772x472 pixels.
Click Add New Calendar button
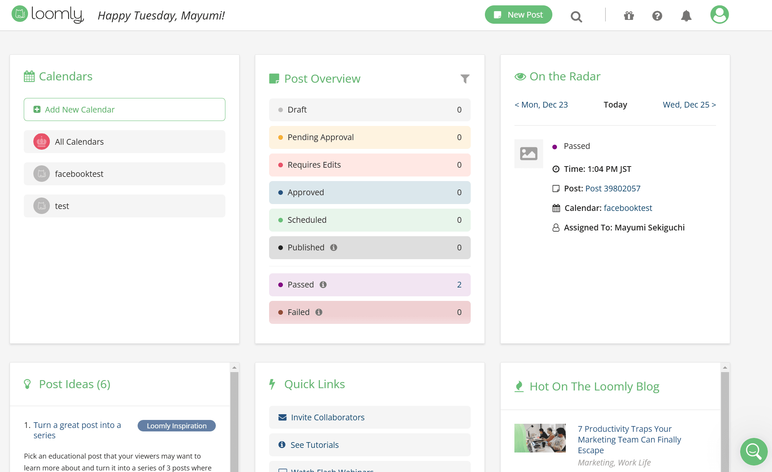click(x=125, y=109)
